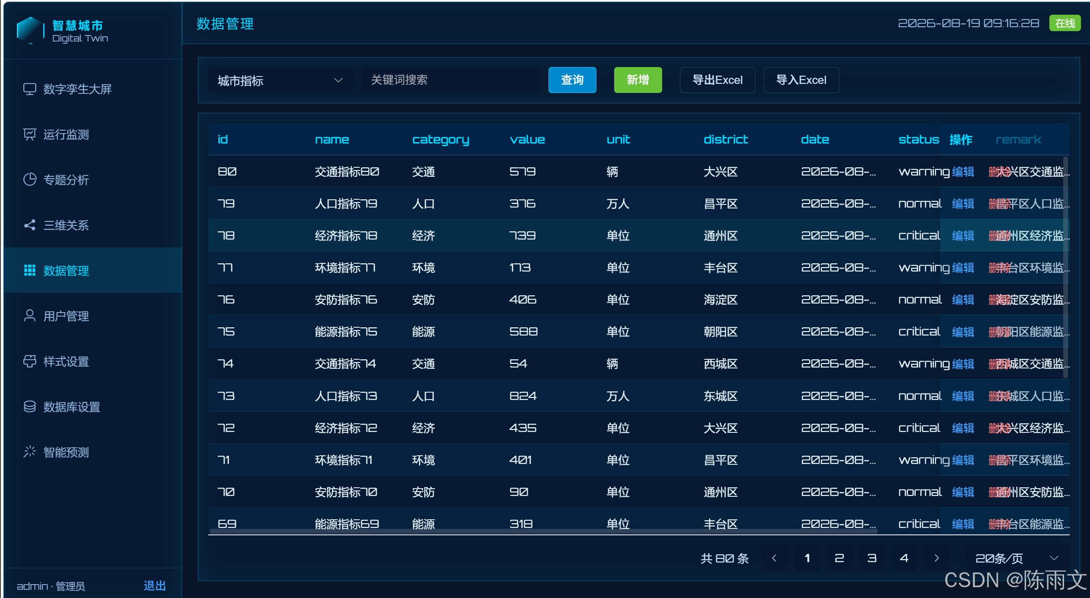Expand the 城市指标 dropdown
Image resolution: width=1090 pixels, height=598 pixels.
click(x=280, y=80)
